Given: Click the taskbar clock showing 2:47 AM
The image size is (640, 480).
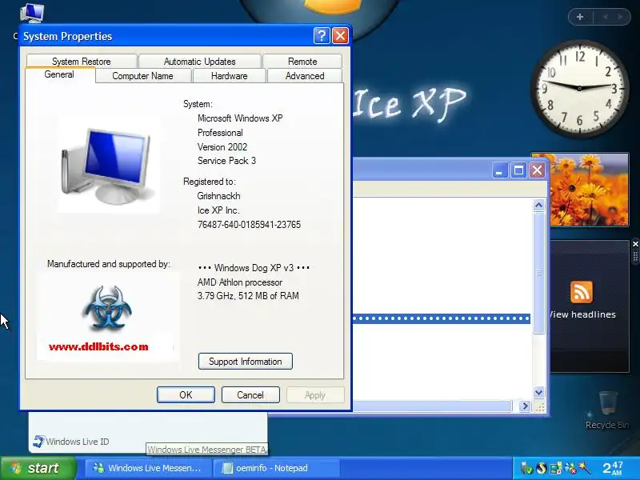Looking at the screenshot, I should click(613, 468).
